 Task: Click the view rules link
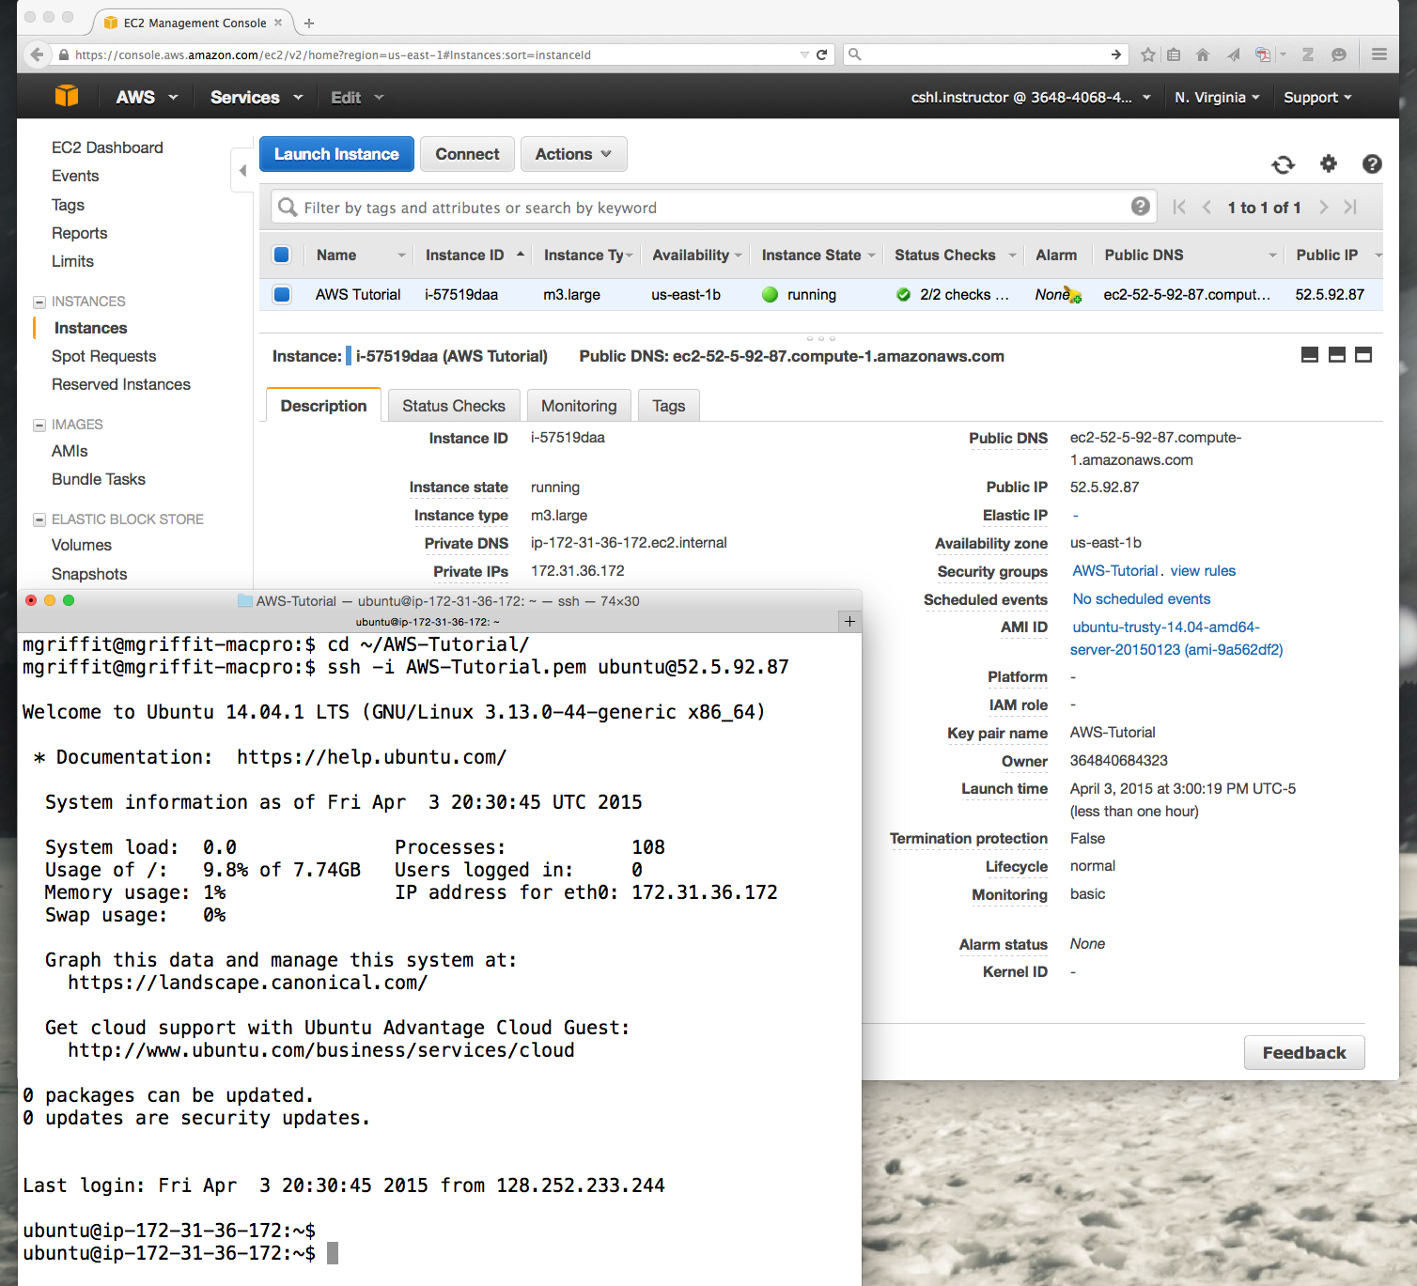[x=1203, y=570]
